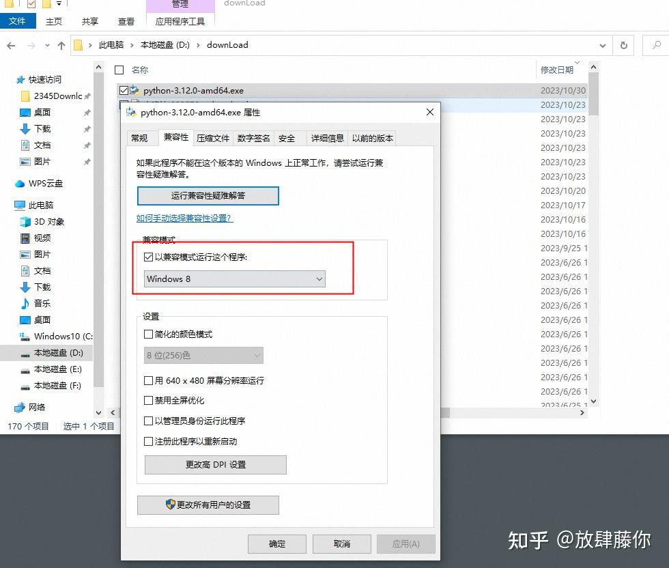Click the refresh icon near the address bar
This screenshot has width=669, height=568.
(624, 45)
